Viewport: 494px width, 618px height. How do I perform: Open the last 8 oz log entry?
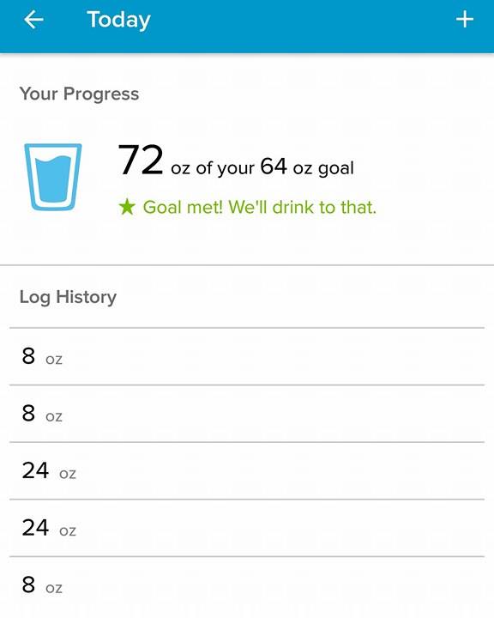pos(247,585)
